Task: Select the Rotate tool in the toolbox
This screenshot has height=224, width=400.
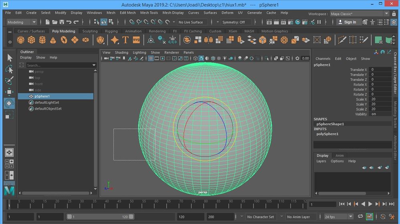Action: [9, 103]
